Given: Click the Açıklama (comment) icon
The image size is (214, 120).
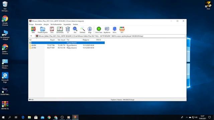Looking at the screenshot, I should 107,30.
